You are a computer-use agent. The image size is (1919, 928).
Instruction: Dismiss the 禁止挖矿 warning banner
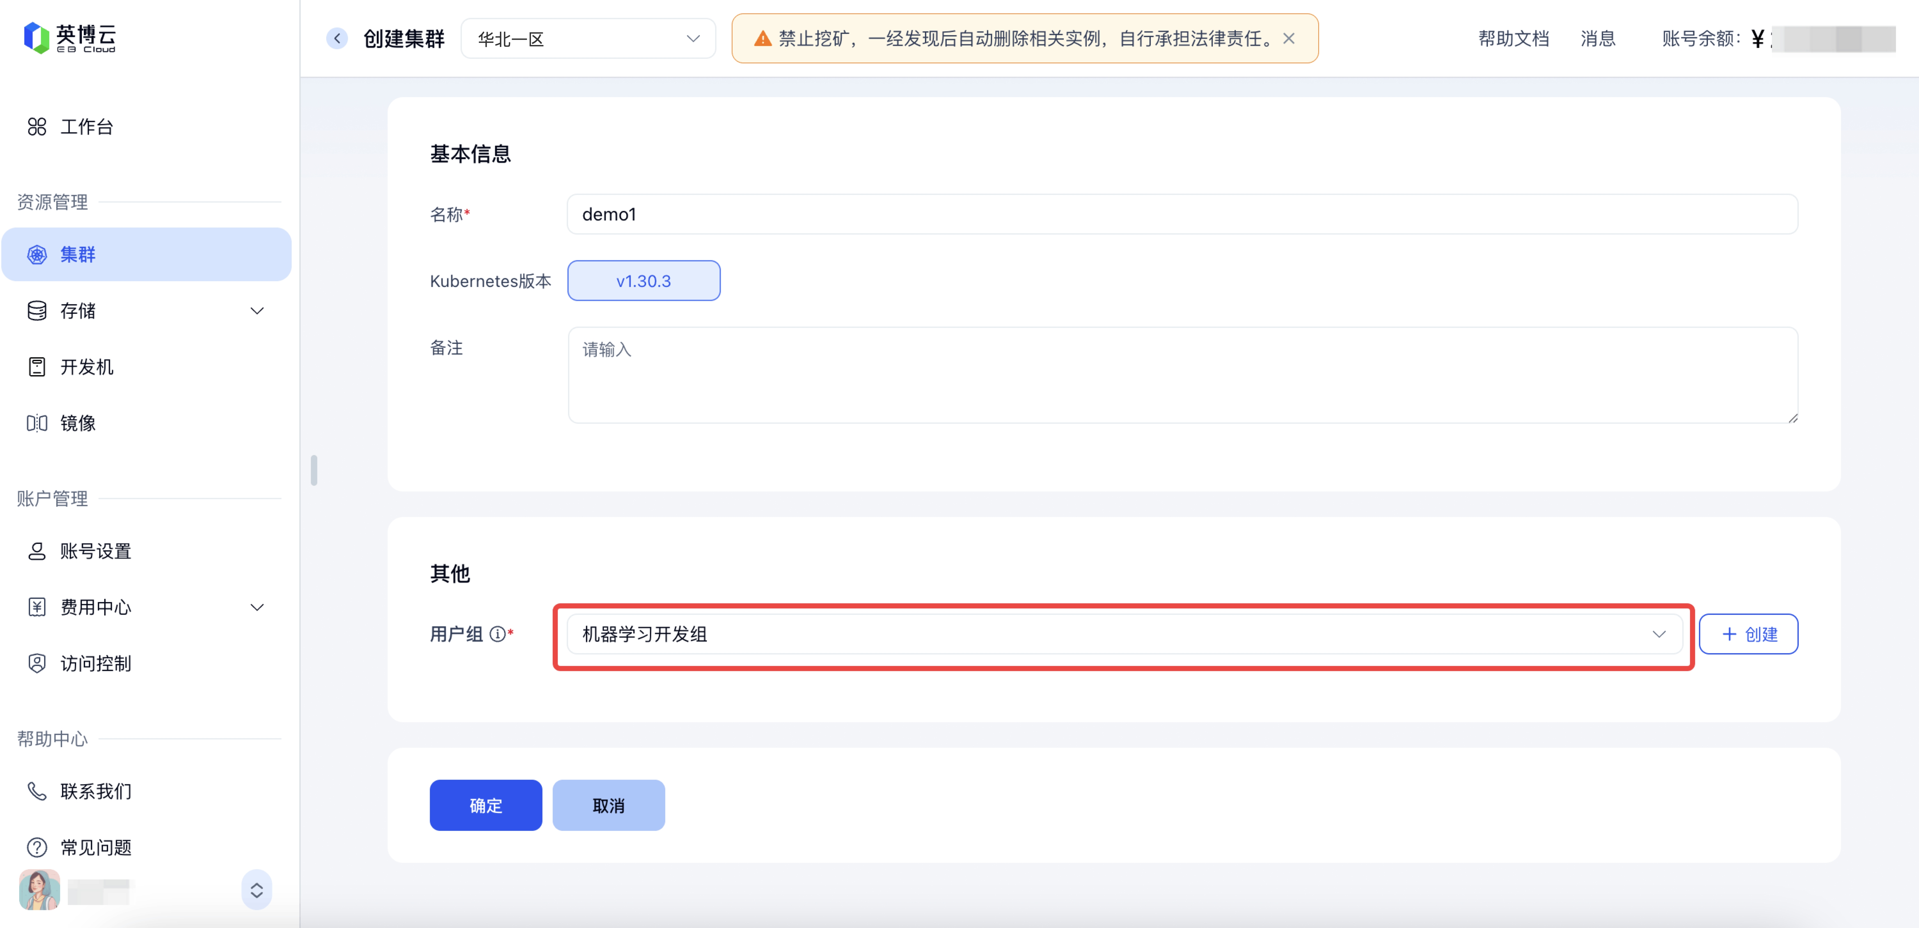[1289, 39]
